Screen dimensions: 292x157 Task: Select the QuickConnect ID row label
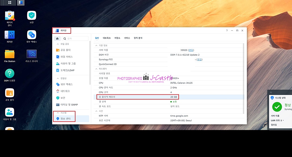(108, 64)
